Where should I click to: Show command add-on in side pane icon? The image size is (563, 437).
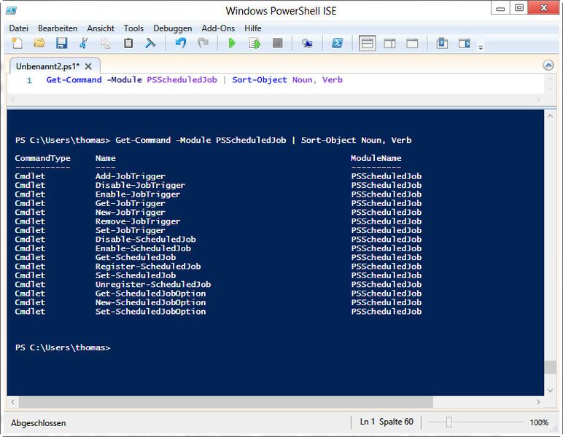click(x=465, y=44)
